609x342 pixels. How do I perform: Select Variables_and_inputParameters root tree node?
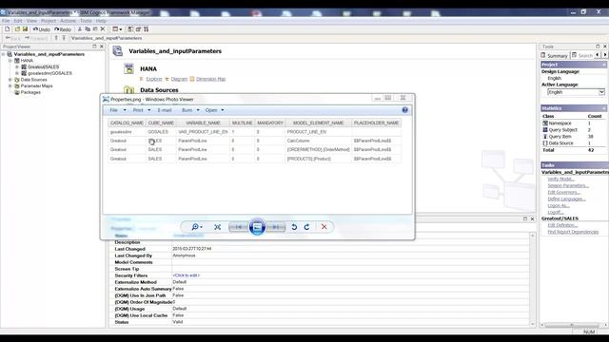pos(49,54)
